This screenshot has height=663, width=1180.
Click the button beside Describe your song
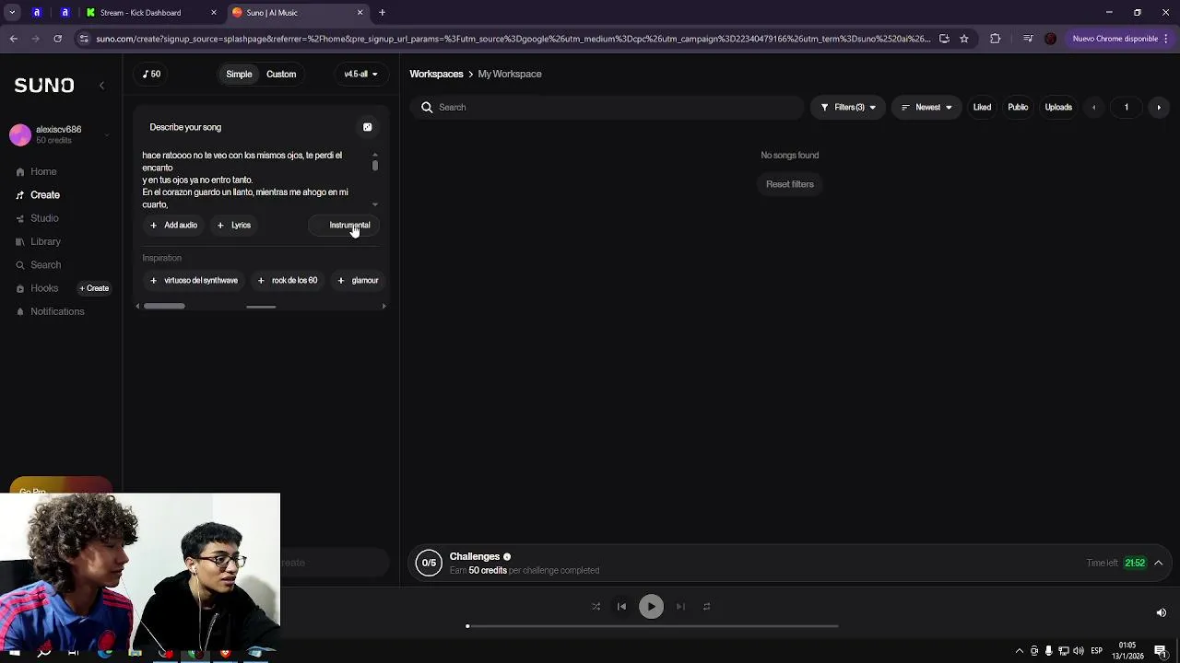tap(367, 127)
